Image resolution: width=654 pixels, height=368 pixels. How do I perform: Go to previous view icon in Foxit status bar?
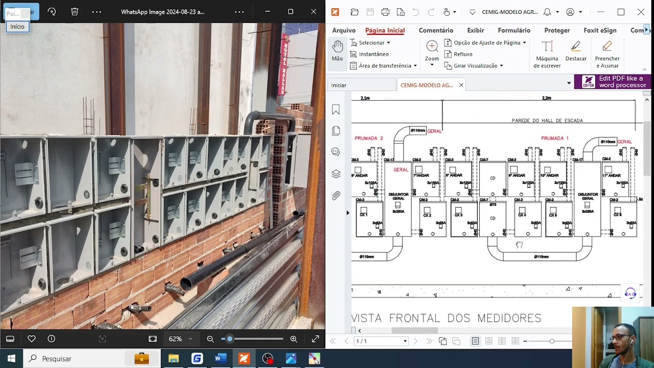442,341
